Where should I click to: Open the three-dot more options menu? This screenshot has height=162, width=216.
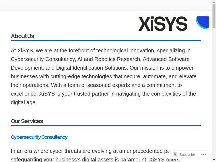[x=204, y=154]
